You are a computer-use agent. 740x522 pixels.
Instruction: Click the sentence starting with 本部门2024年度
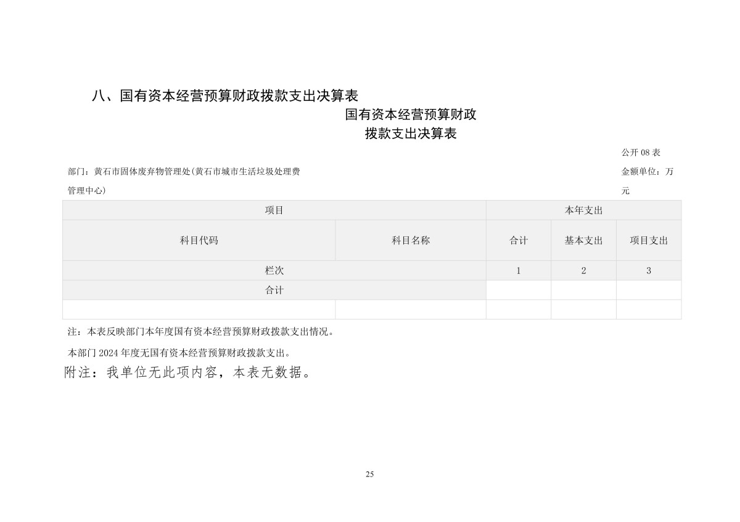click(x=179, y=353)
